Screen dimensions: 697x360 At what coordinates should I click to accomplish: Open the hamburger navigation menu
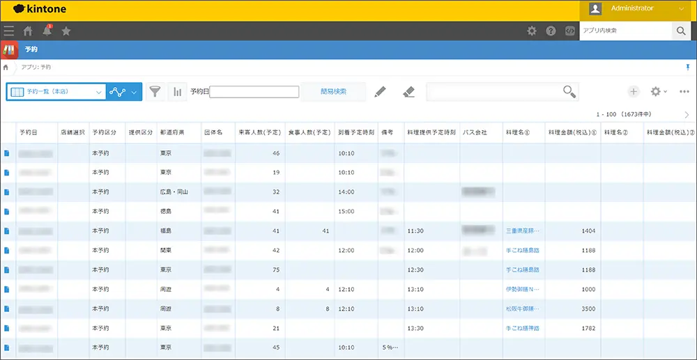[8, 31]
